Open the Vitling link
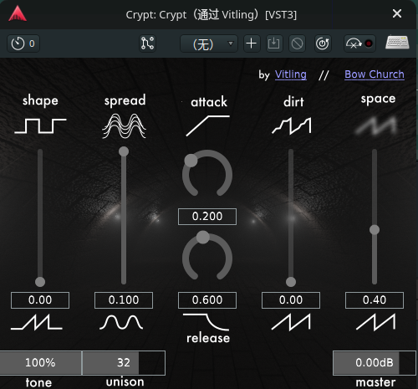The width and height of the screenshot is (418, 389). click(291, 74)
